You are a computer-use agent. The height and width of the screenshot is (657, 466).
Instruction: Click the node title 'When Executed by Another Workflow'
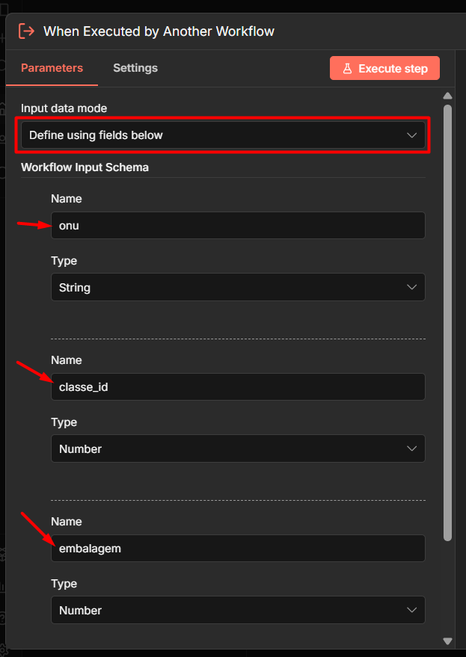(159, 31)
